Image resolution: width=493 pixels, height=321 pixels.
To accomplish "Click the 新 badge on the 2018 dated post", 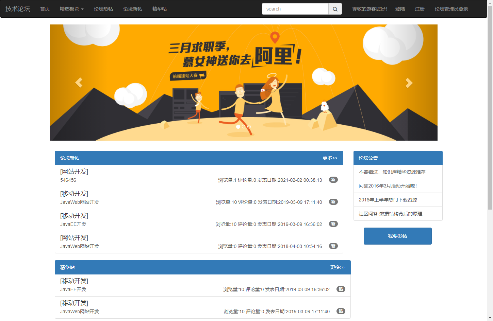I will [x=333, y=246].
